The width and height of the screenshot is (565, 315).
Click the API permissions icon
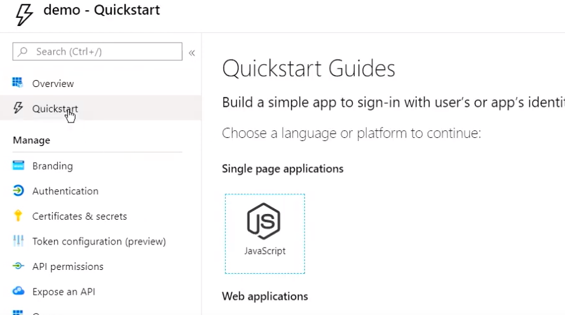click(18, 266)
